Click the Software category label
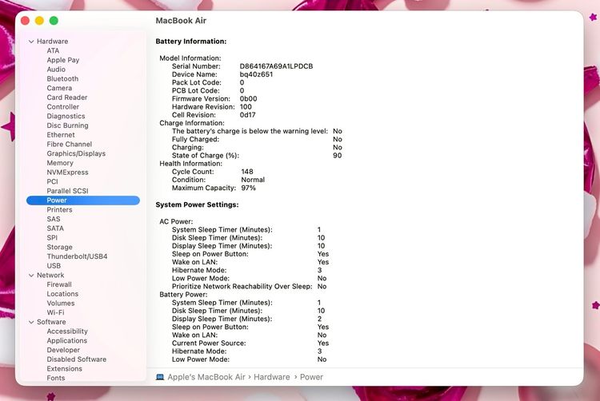Viewport: 600px width, 401px height. point(51,322)
